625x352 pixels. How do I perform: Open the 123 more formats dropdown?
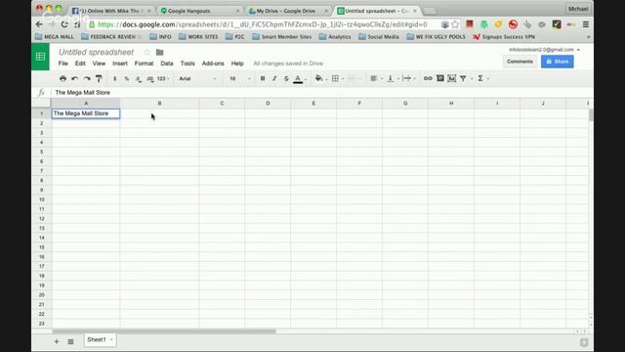click(163, 78)
